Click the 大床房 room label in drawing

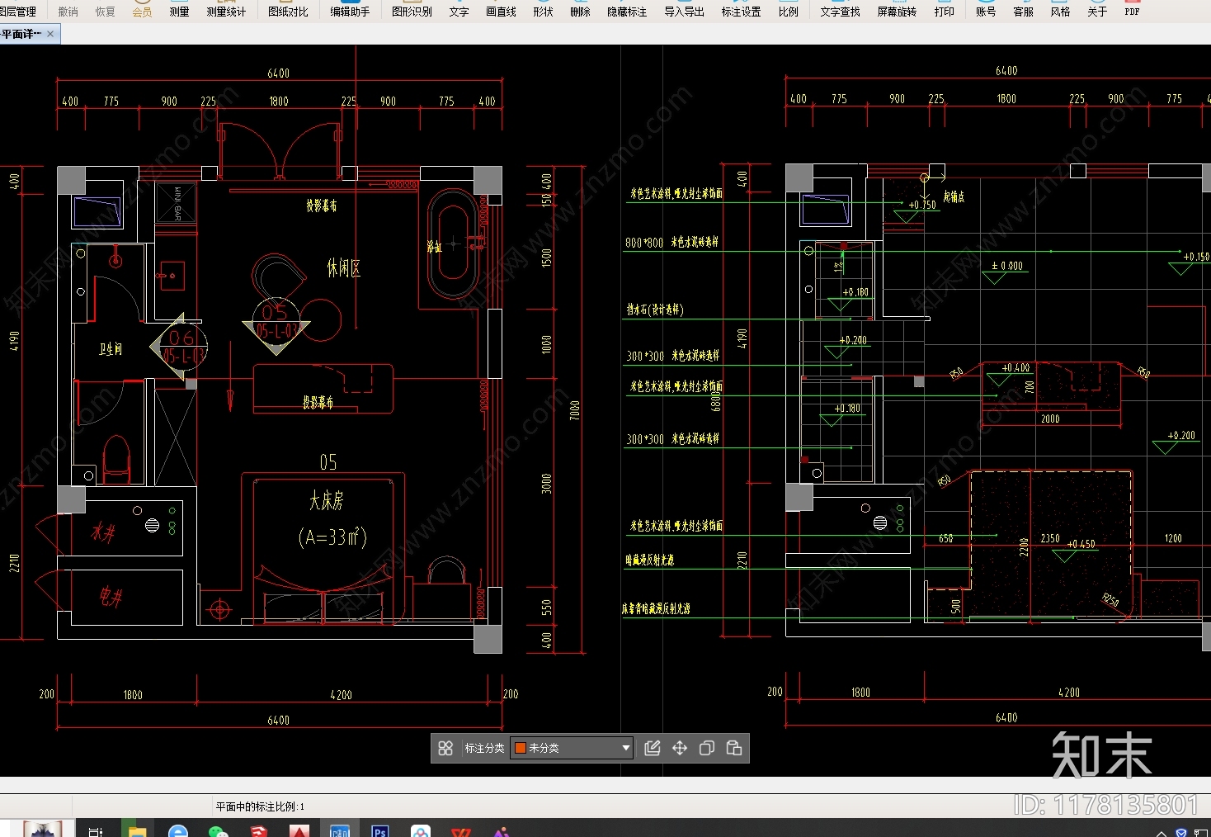point(327,500)
